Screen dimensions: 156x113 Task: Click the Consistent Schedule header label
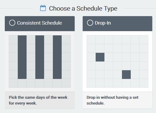click(40, 23)
